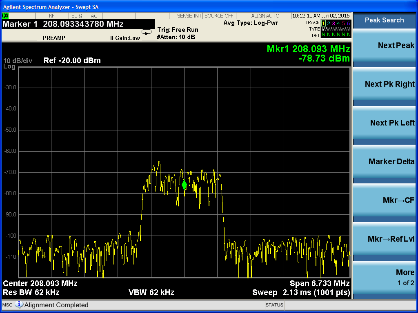This screenshot has width=418, height=313.
Task: Click the SOURCE OFF status cell
Action: (x=219, y=16)
